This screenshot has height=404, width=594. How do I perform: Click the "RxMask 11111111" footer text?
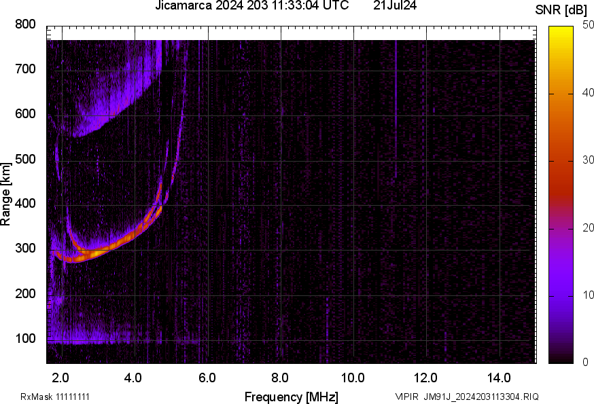click(x=55, y=397)
